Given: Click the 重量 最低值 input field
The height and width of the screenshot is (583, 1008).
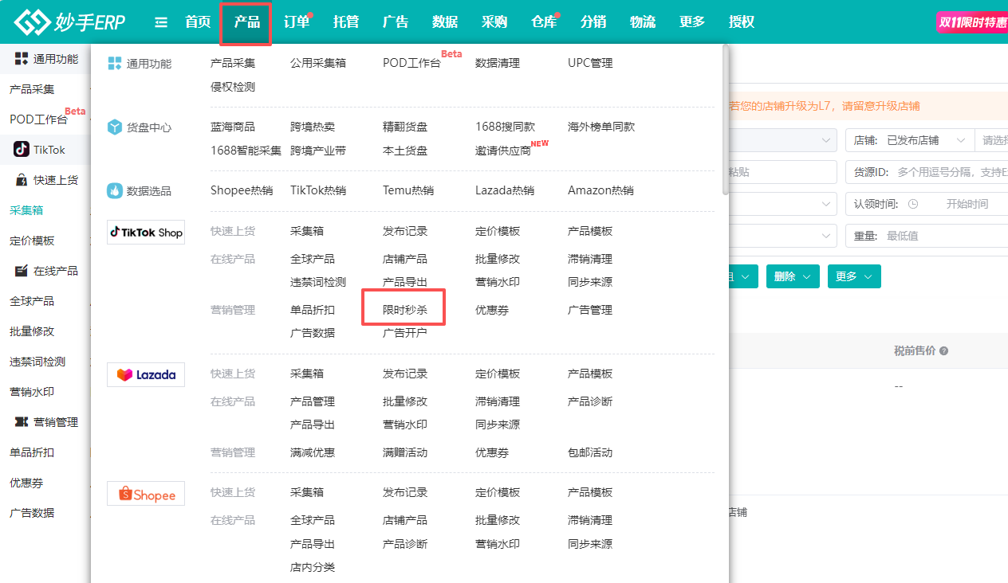Looking at the screenshot, I should (941, 236).
